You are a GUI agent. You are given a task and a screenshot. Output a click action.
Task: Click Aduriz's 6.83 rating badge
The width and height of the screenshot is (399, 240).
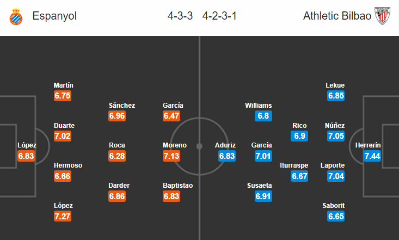pos(227,156)
